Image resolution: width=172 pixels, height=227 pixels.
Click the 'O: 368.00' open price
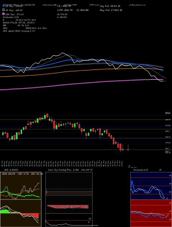[82, 10]
